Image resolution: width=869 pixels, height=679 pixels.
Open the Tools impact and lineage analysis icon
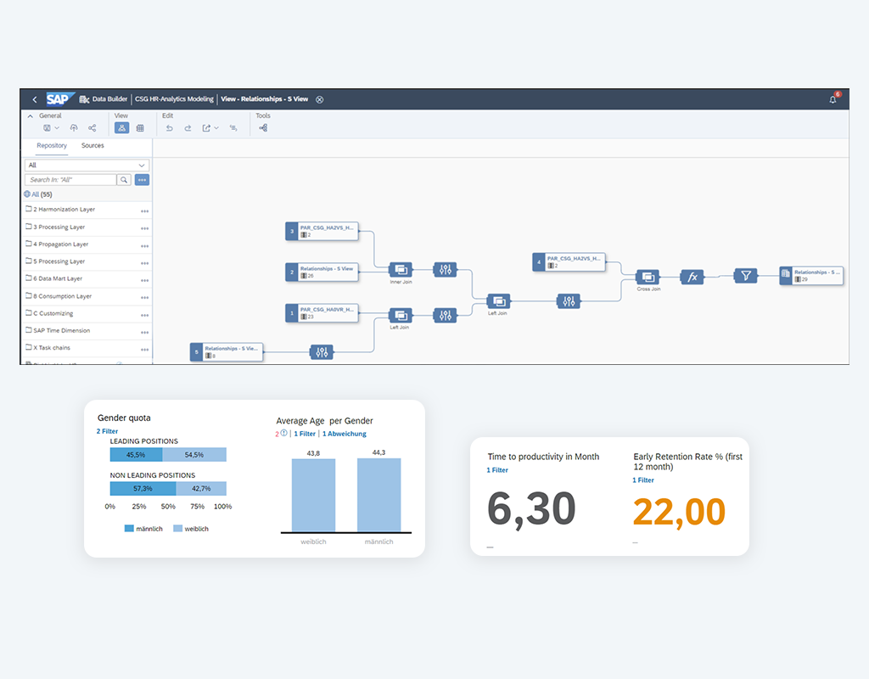coord(262,128)
